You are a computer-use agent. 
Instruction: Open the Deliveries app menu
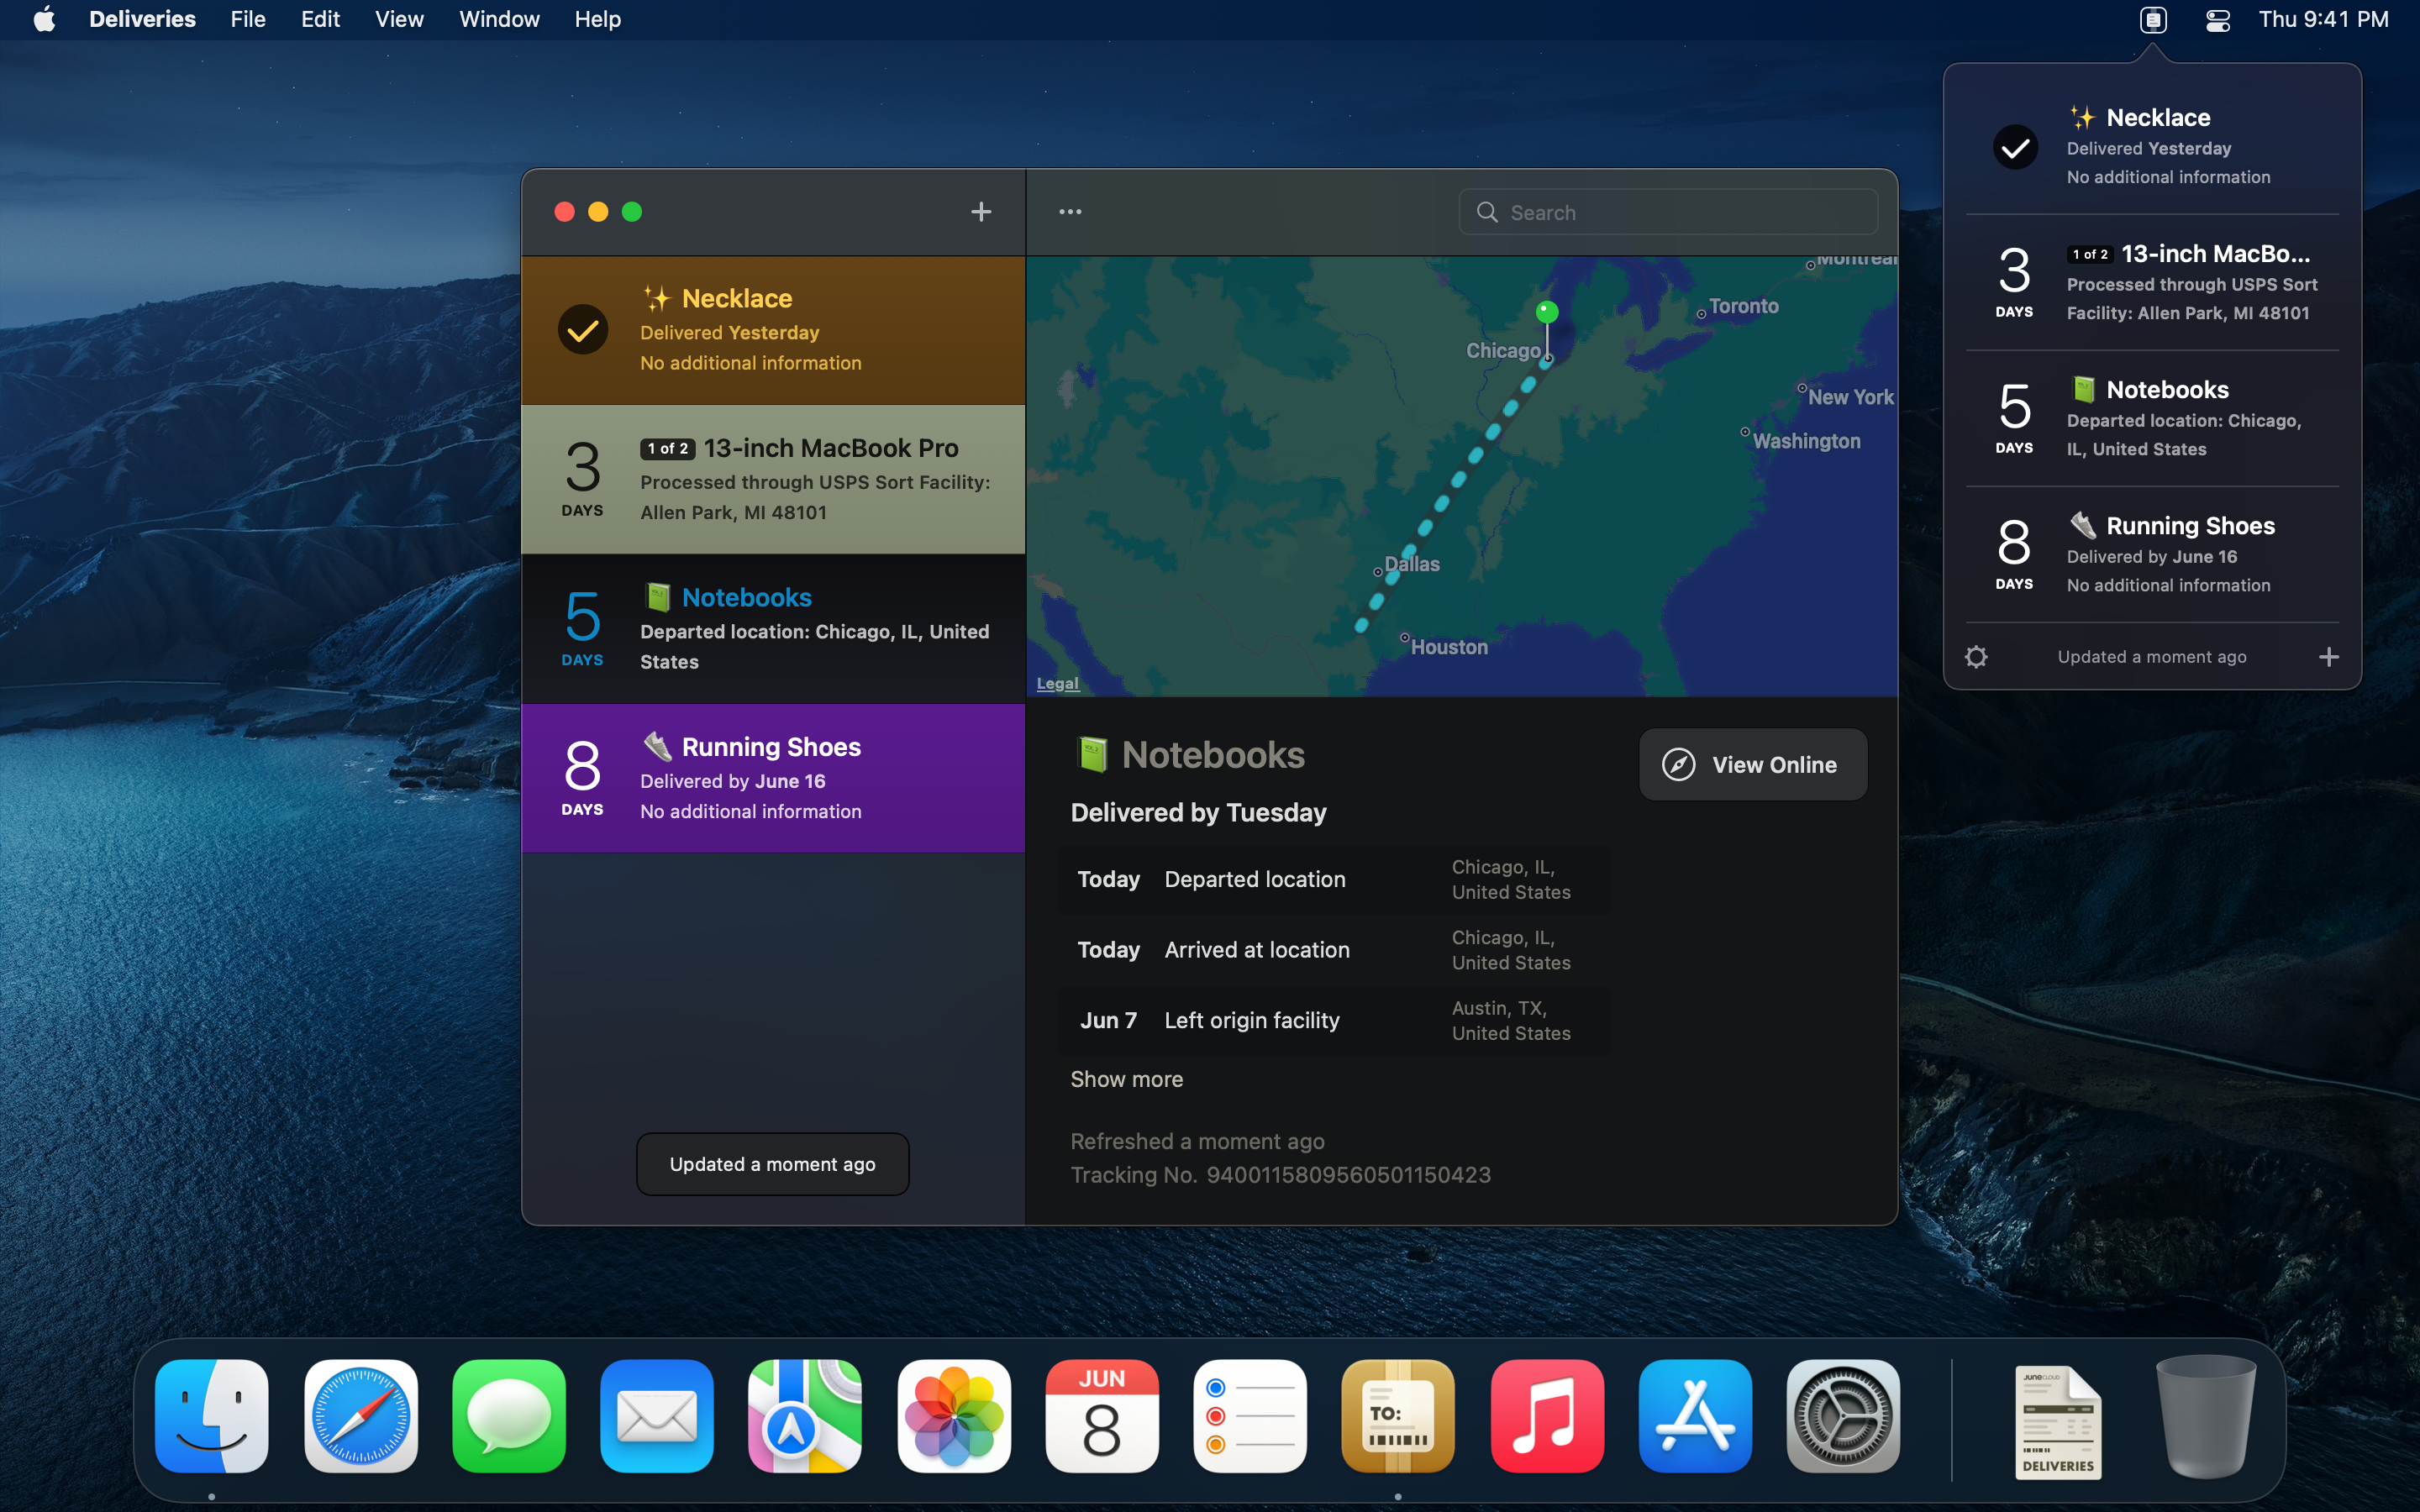click(142, 19)
